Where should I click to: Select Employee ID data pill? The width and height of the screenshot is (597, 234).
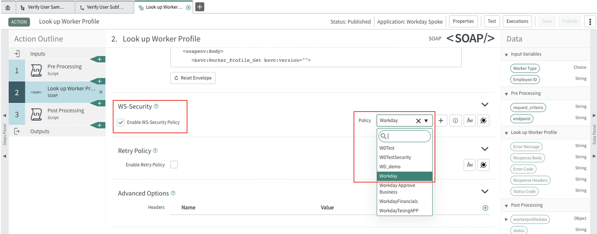525,79
